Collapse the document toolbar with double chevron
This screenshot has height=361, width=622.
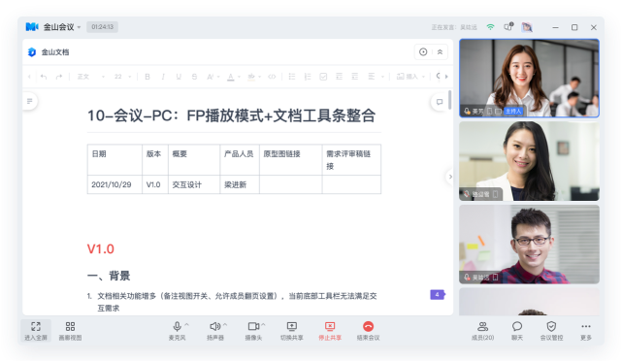(x=440, y=52)
